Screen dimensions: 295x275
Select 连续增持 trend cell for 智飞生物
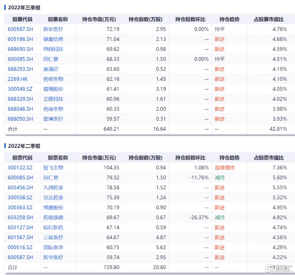coord(224,168)
